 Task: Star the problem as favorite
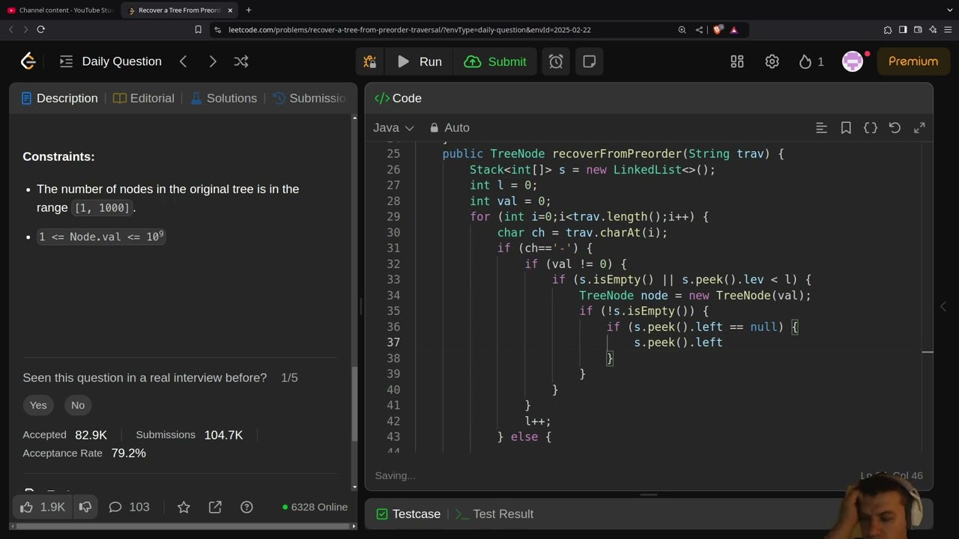(x=184, y=507)
